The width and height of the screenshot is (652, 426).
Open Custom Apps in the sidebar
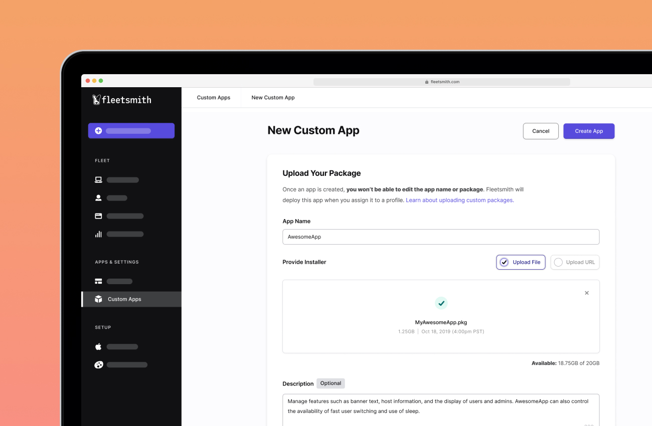(131, 299)
